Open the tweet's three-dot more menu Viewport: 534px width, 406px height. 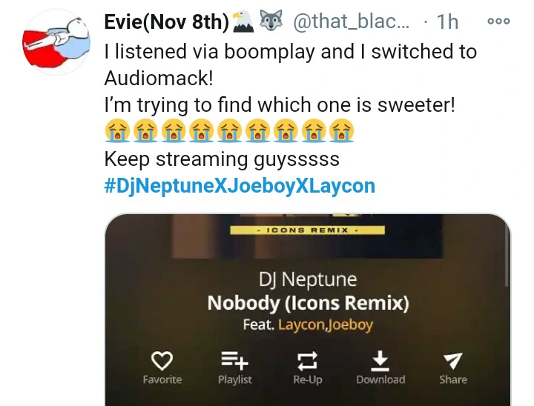point(498,21)
